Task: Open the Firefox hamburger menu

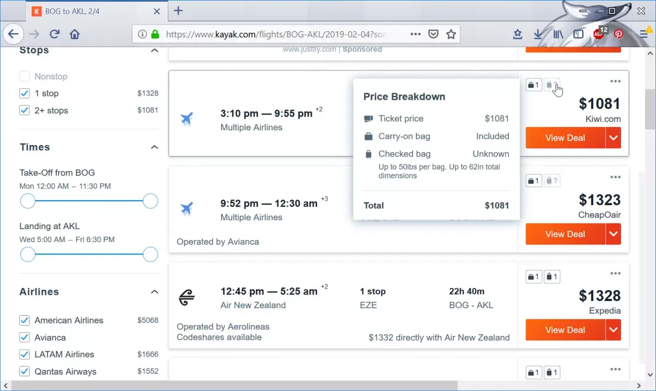Action: point(643,34)
